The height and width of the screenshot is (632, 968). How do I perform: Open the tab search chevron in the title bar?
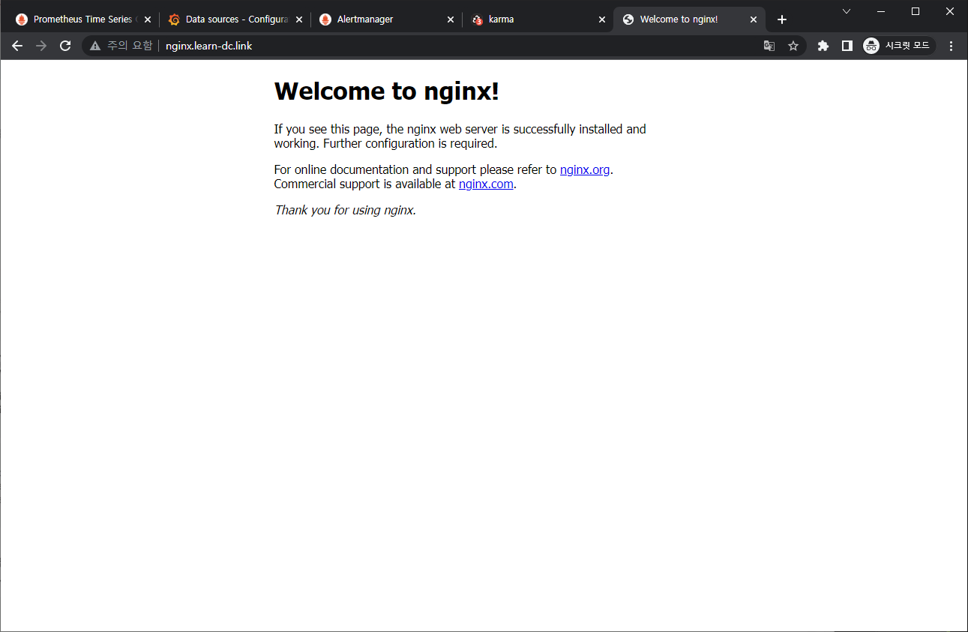[x=847, y=11]
